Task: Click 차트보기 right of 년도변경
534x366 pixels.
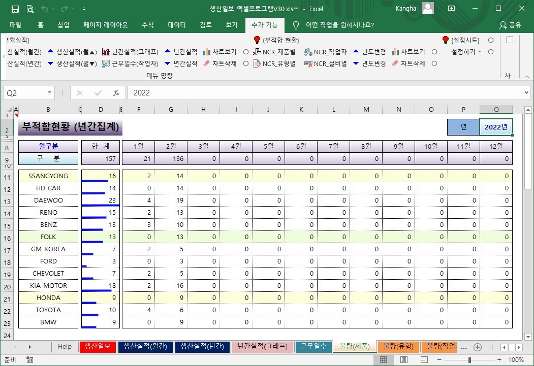Action: 409,52
